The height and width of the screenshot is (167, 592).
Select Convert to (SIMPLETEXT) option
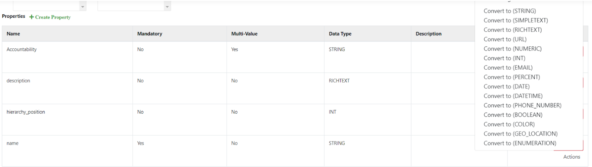pos(516,20)
